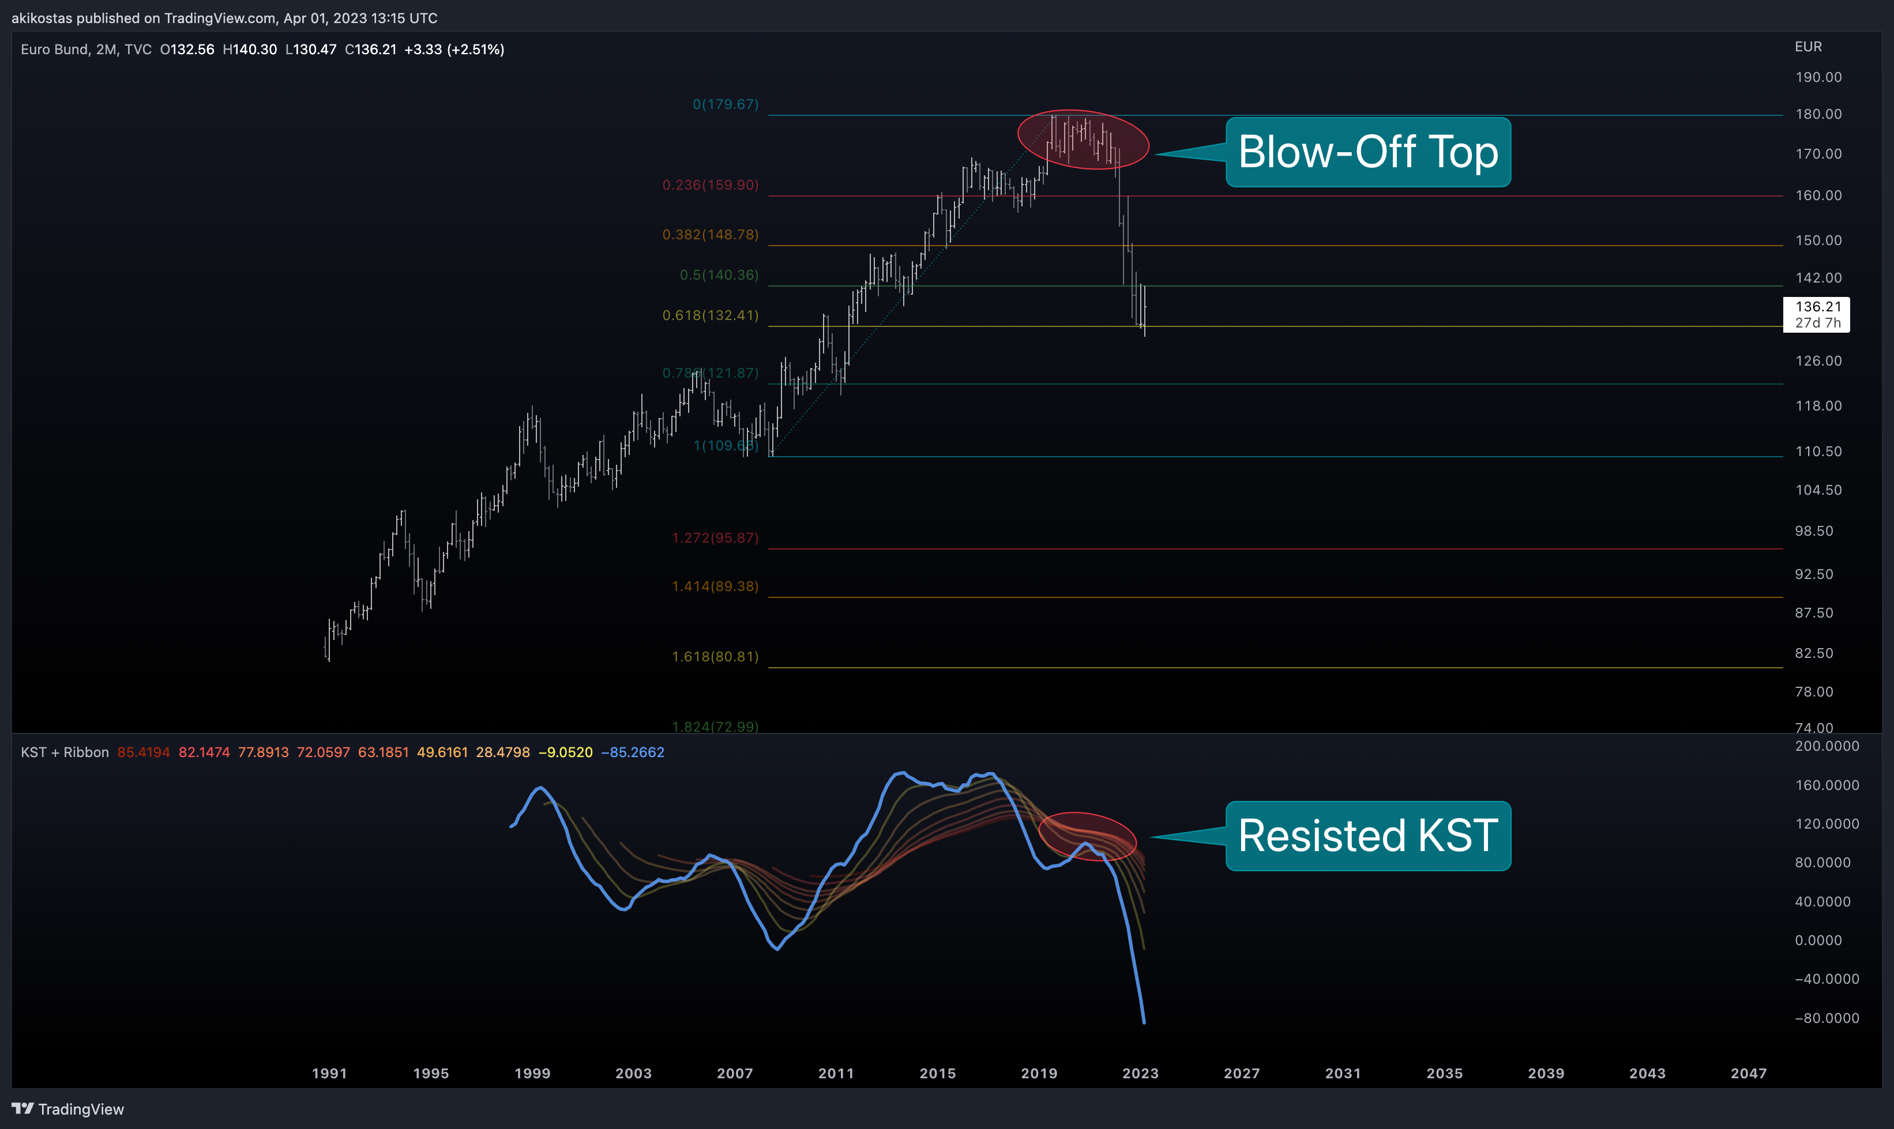Viewport: 1894px width, 1129px height.
Task: Click the 2031 label on time axis
Action: click(x=1343, y=1074)
